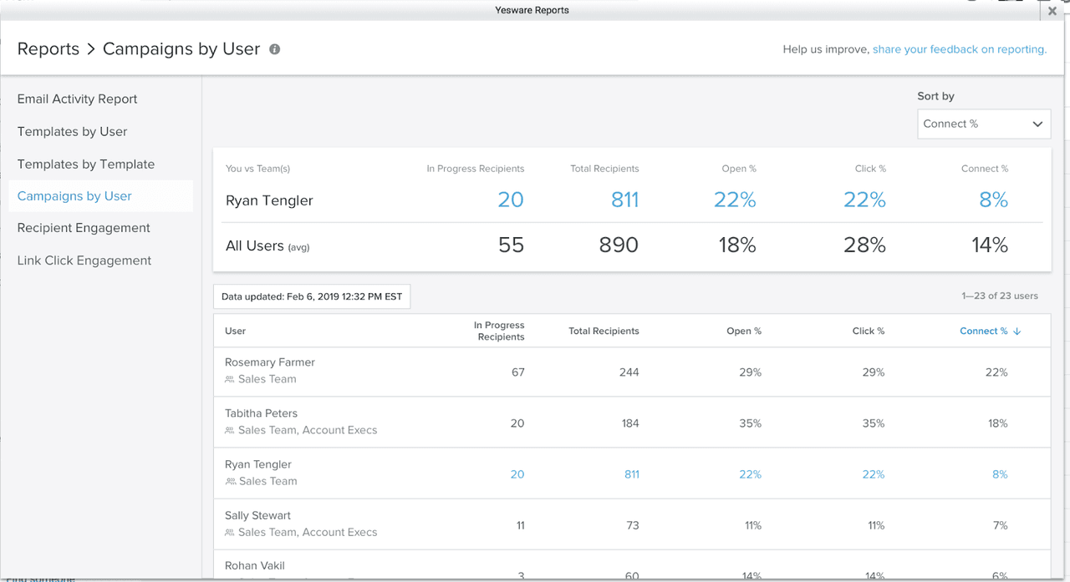Sort table by Open % column header
1070x582 pixels.
(743, 331)
